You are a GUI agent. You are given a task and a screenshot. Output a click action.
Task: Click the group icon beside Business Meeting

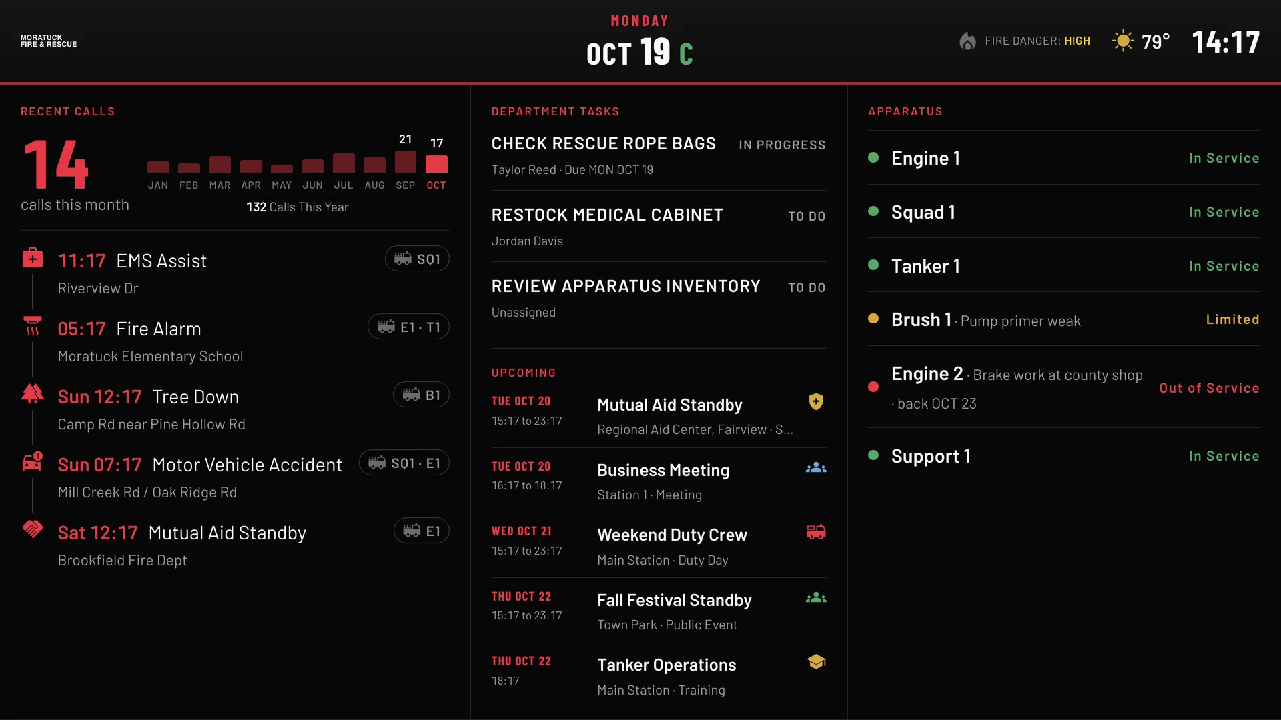pyautogui.click(x=816, y=468)
